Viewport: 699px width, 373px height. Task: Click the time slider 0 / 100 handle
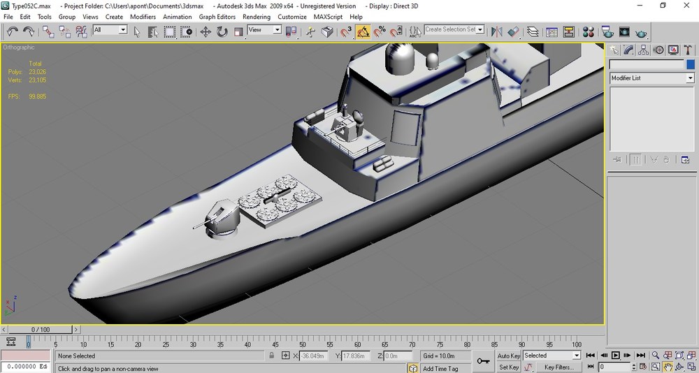click(41, 330)
